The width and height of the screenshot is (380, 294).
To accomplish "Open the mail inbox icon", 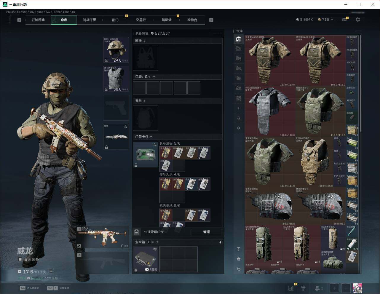I will (344, 20).
